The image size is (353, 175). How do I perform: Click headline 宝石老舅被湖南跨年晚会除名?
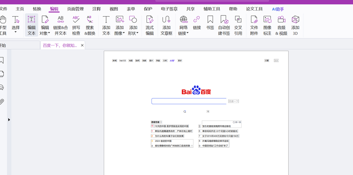pos(217,126)
